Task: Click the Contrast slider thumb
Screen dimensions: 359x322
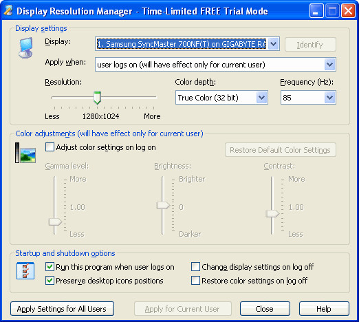Action: pos(272,213)
